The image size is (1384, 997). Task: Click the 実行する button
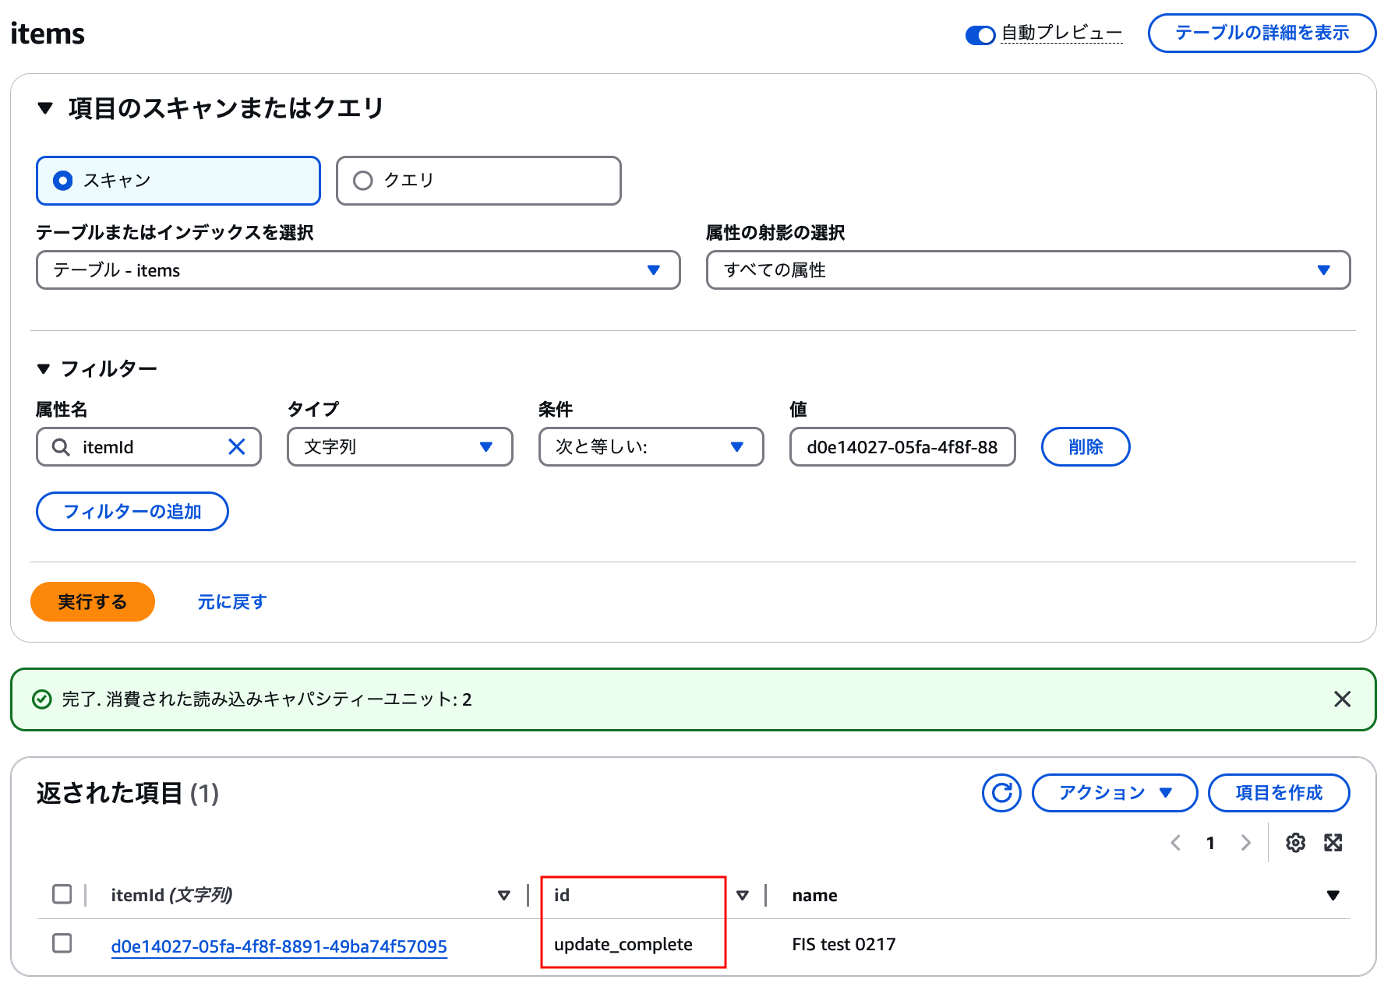pos(93,602)
